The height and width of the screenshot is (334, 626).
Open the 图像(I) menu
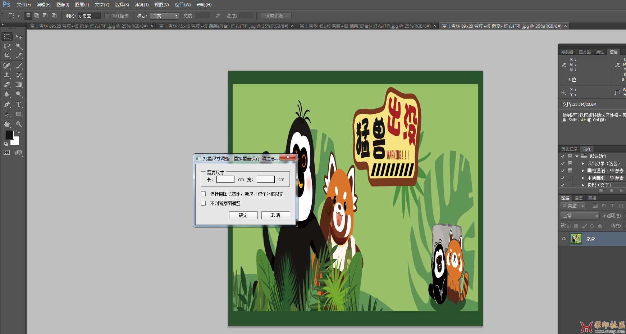pyautogui.click(x=63, y=5)
